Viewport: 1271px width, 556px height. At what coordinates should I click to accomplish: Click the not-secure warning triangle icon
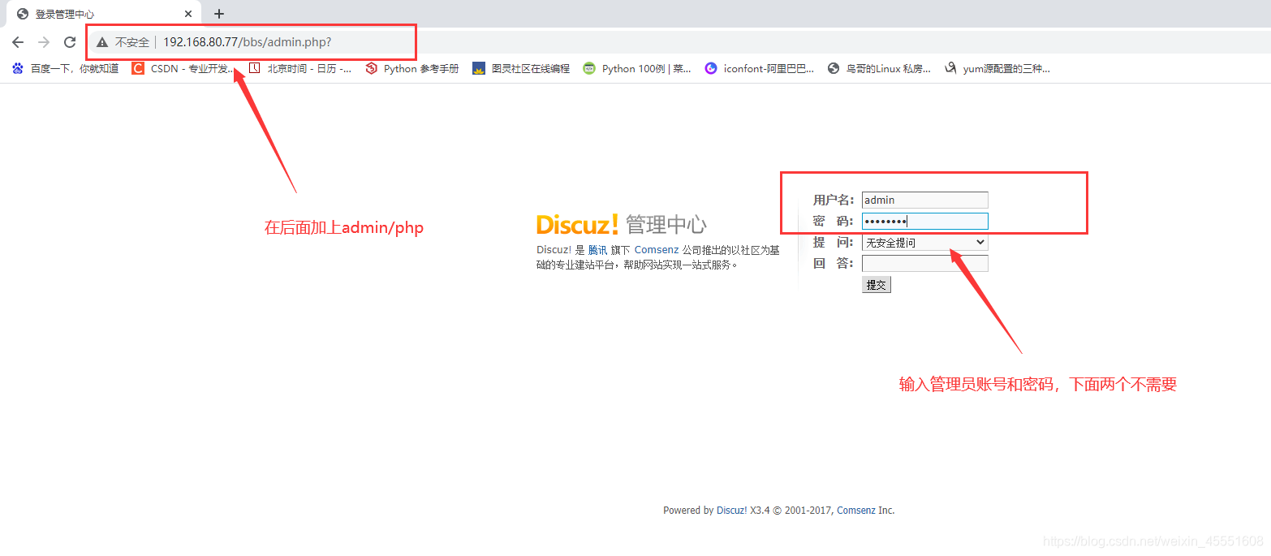[101, 42]
